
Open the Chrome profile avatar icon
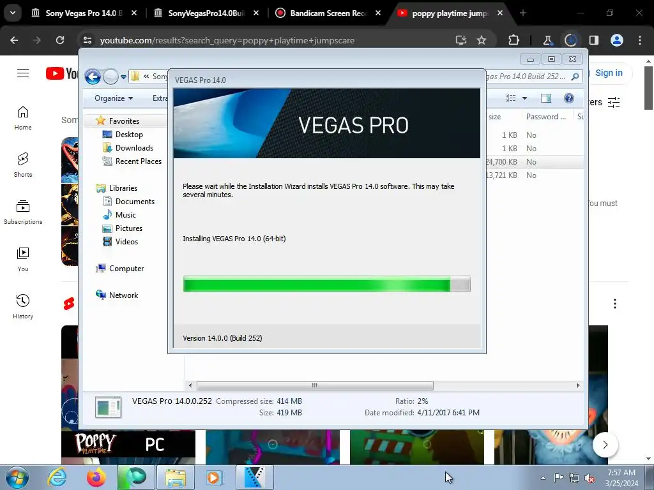[617, 40]
